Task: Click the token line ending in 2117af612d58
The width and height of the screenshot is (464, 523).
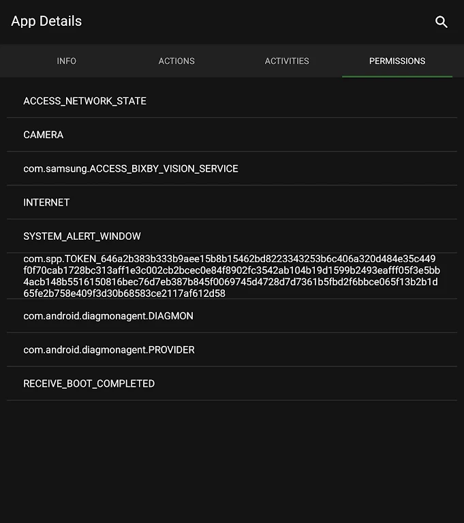Action: click(124, 294)
